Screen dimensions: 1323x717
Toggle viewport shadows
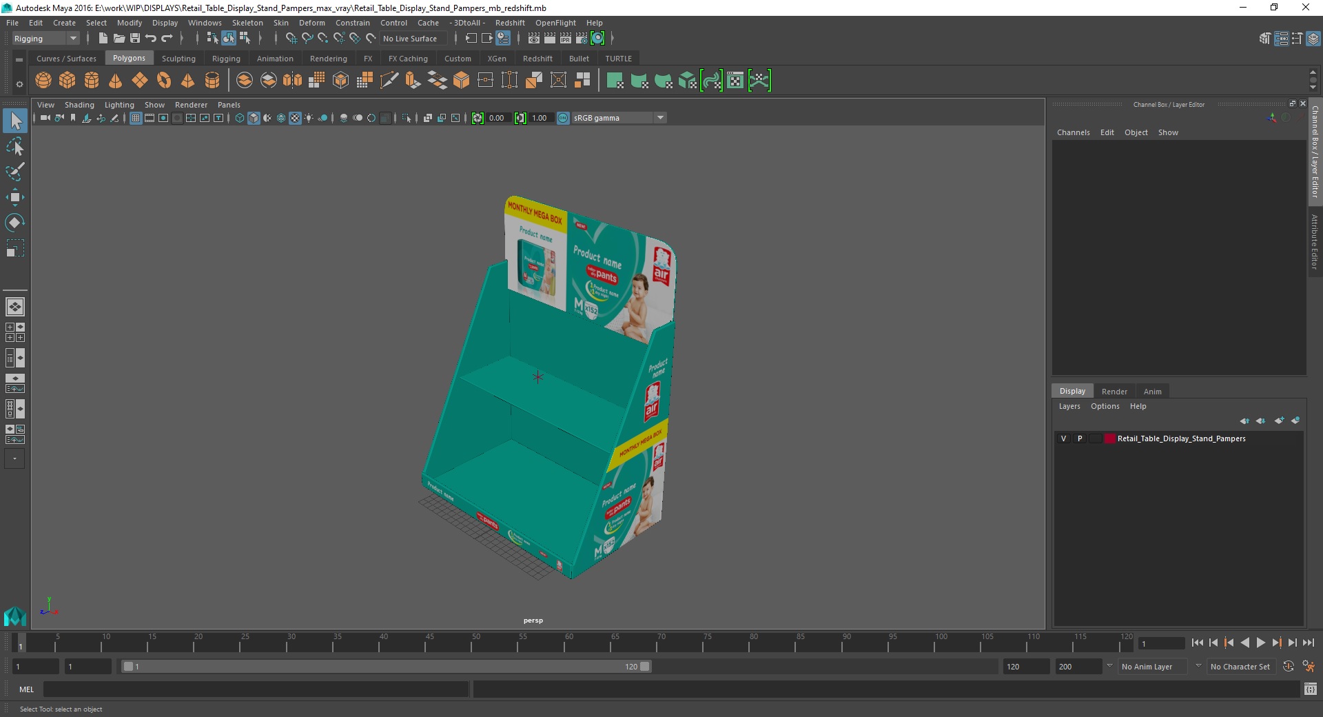322,118
